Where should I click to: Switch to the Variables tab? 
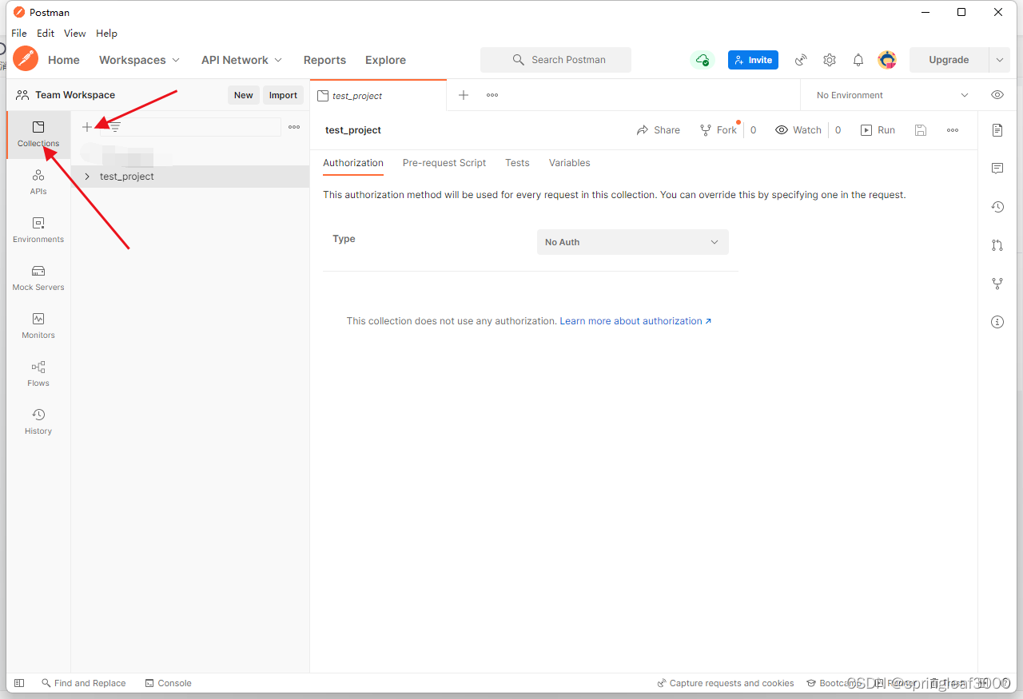coord(570,163)
